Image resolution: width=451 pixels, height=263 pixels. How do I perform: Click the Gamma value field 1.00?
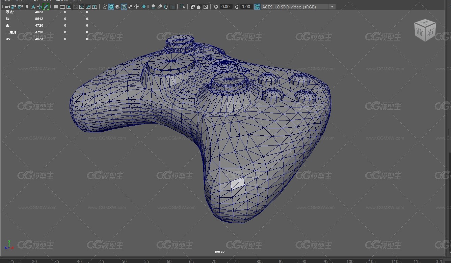pos(246,7)
